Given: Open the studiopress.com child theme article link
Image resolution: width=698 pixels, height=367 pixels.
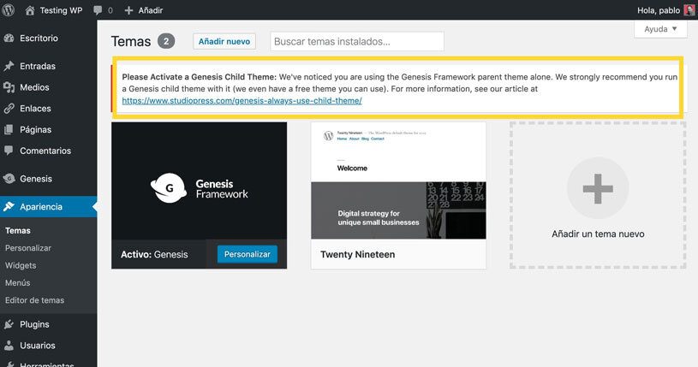Looking at the screenshot, I should tap(242, 101).
